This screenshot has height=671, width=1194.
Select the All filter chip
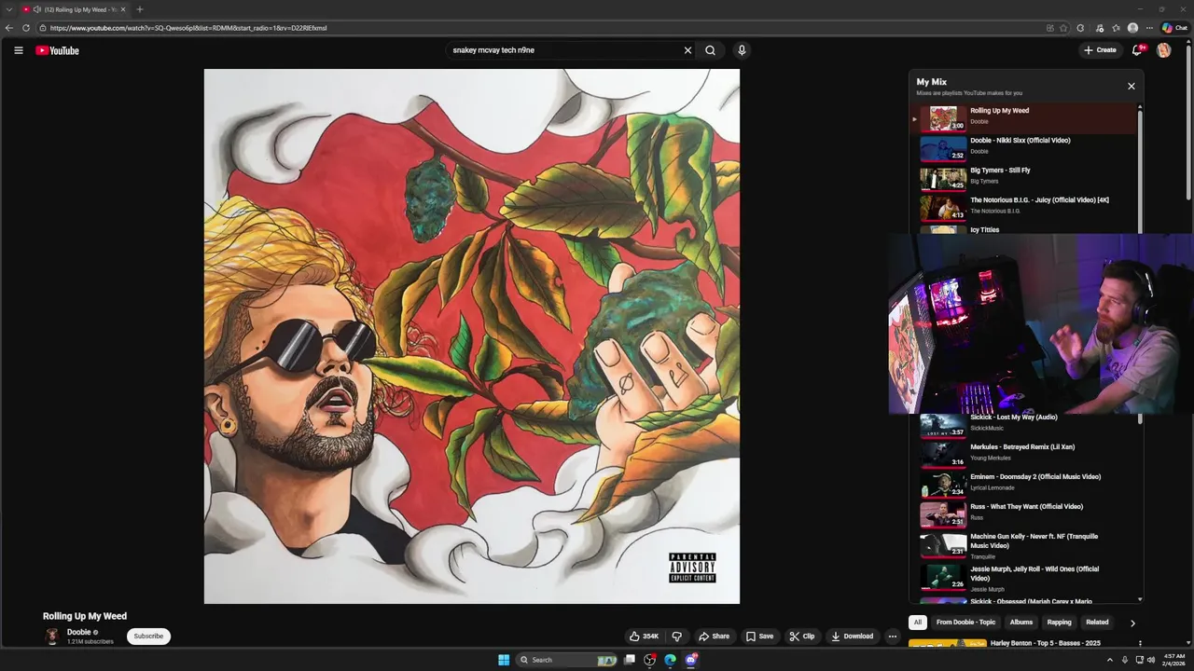pos(918,623)
